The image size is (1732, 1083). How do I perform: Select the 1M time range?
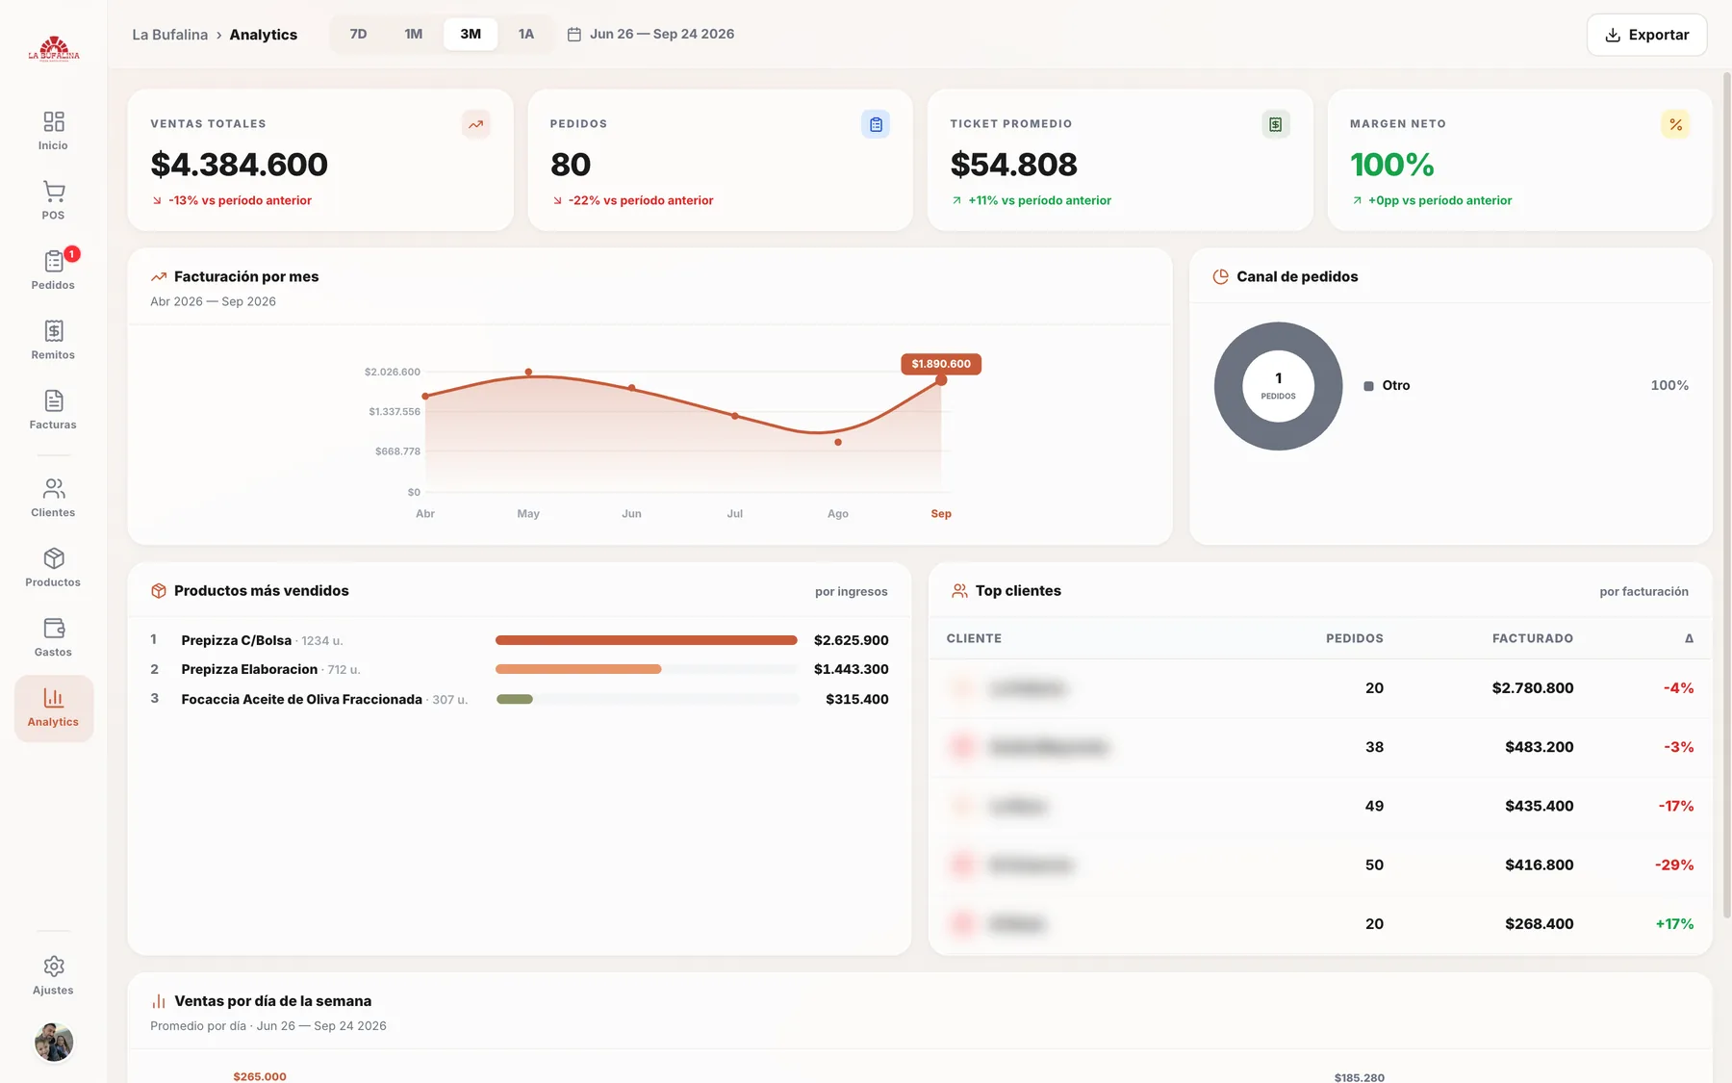coord(414,34)
